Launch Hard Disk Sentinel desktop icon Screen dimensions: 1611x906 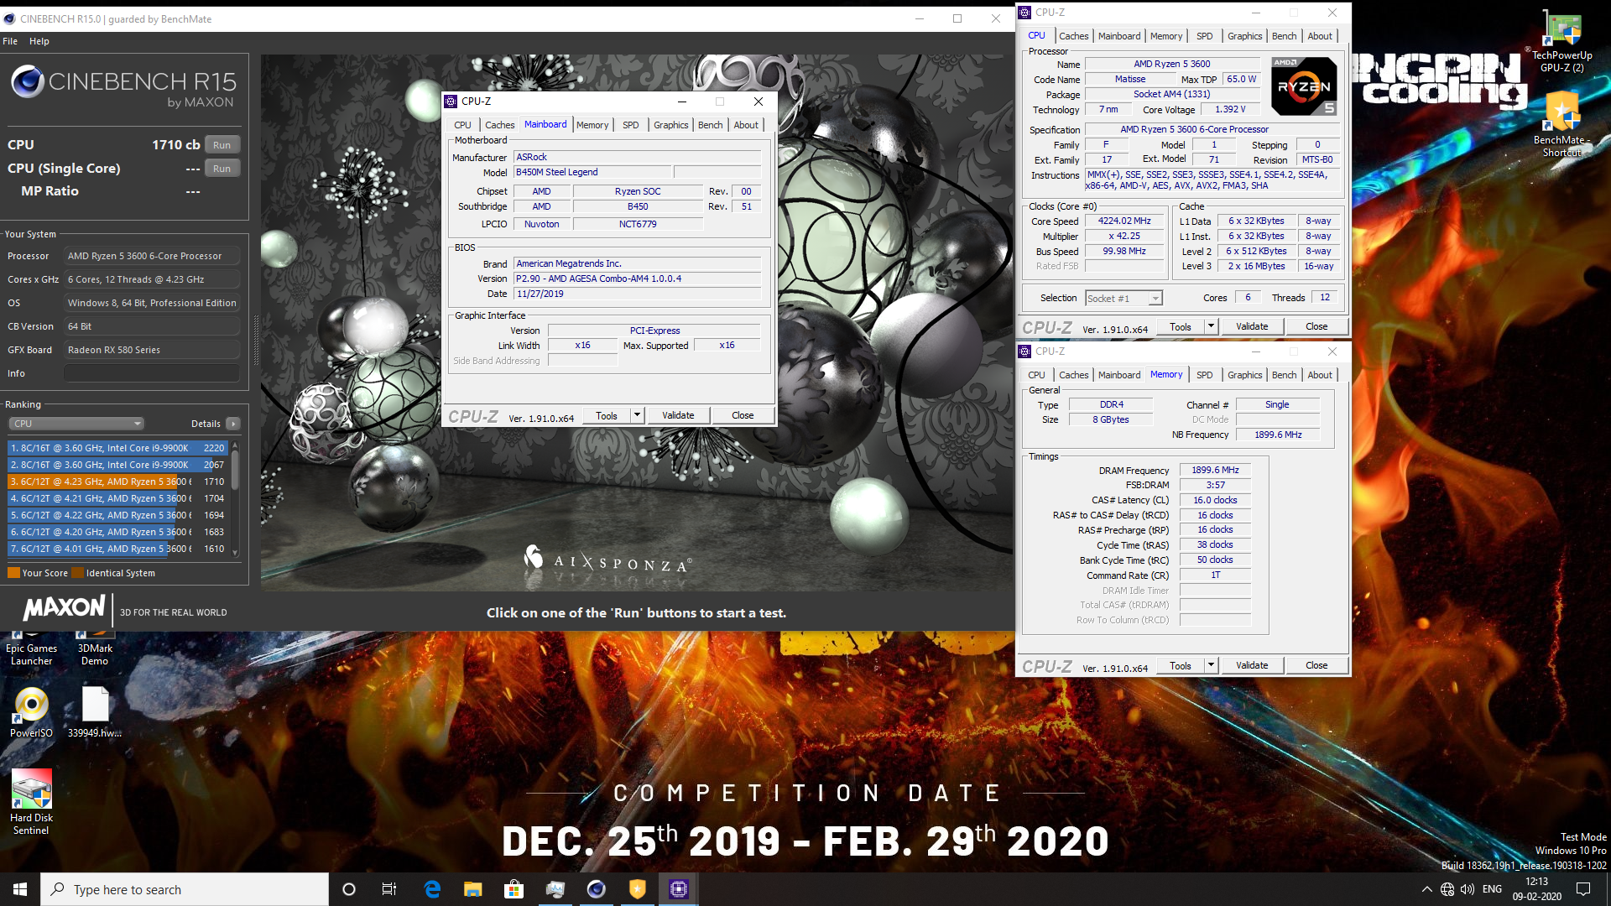click(31, 801)
